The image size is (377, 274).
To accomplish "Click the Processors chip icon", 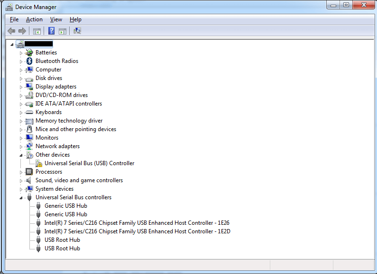I will pos(29,172).
